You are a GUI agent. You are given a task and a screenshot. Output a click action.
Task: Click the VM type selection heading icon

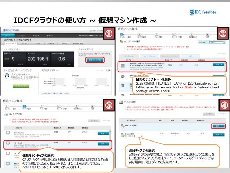(6, 114)
